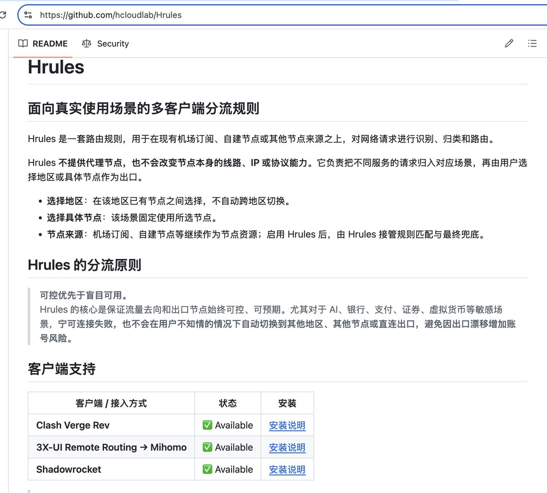
Task: Click the bullet text 节点来源
Action: tap(65, 235)
